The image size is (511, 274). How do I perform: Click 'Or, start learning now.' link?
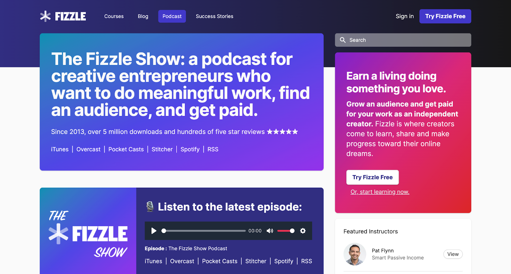tap(380, 192)
